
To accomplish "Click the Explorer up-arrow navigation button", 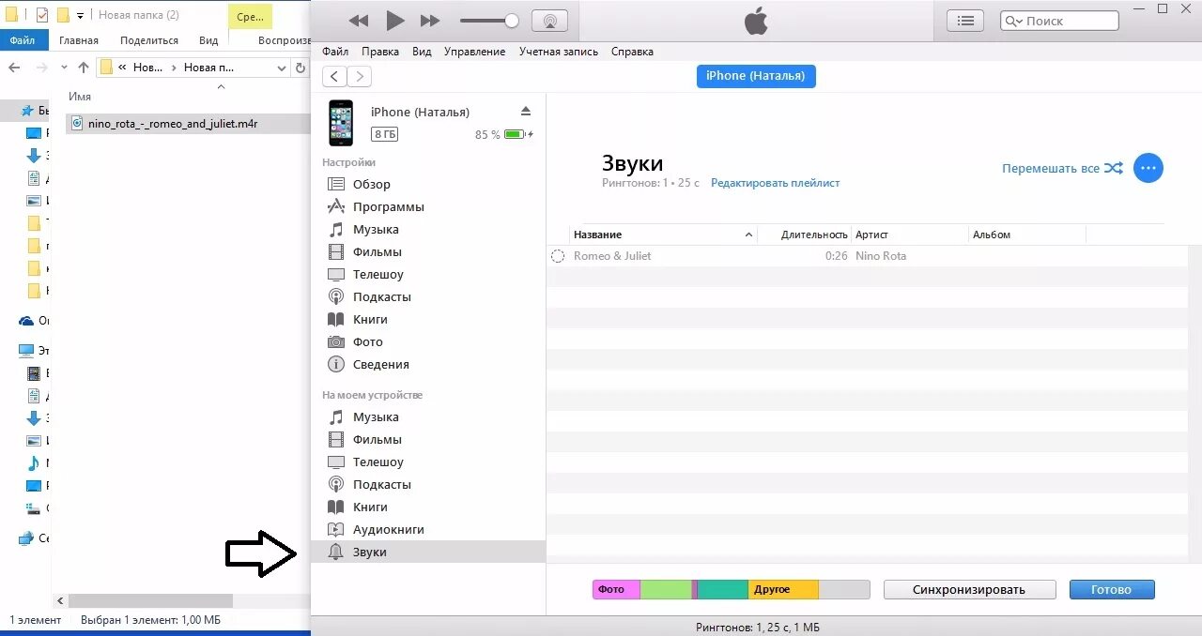I will pos(84,68).
